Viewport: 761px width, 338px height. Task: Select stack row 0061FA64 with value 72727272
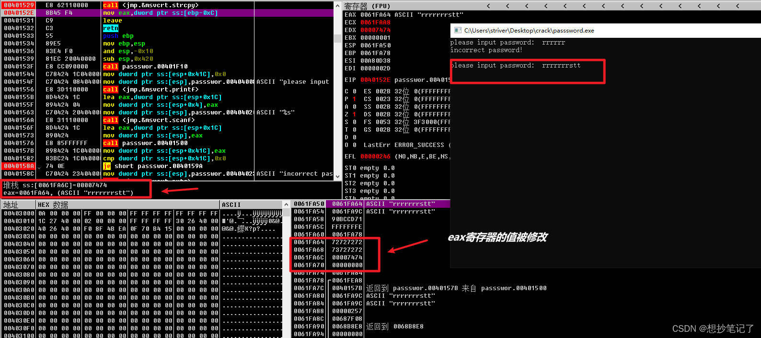pos(371,242)
